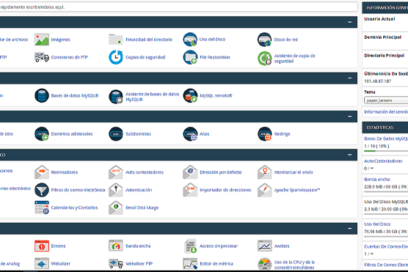Open the Errores icon

click(42, 246)
